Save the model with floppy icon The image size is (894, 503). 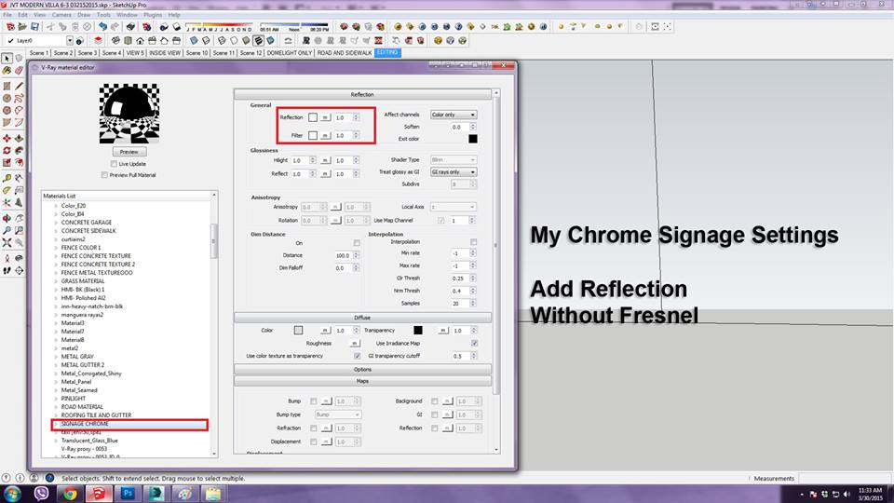[x=34, y=27]
